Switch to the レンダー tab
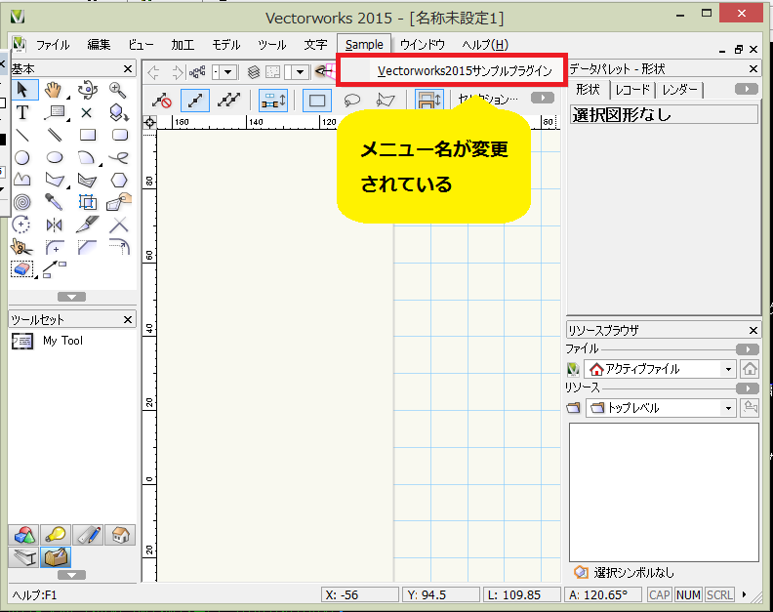773x612 pixels. pyautogui.click(x=679, y=90)
